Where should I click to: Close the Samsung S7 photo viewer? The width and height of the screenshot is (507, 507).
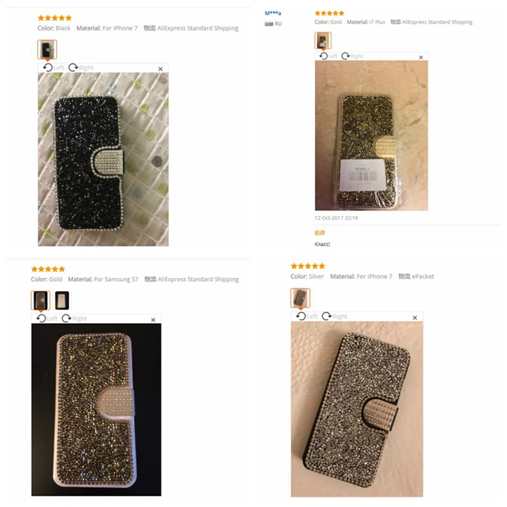153,319
